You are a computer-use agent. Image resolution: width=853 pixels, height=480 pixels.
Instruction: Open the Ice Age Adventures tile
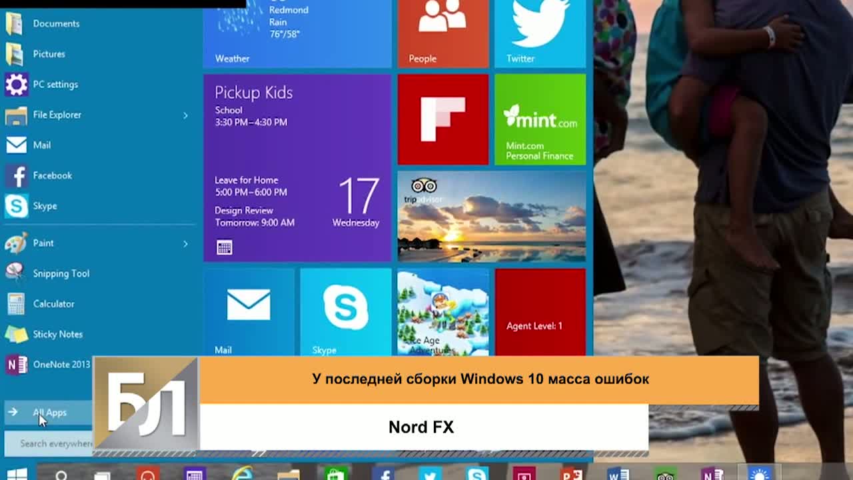(443, 312)
